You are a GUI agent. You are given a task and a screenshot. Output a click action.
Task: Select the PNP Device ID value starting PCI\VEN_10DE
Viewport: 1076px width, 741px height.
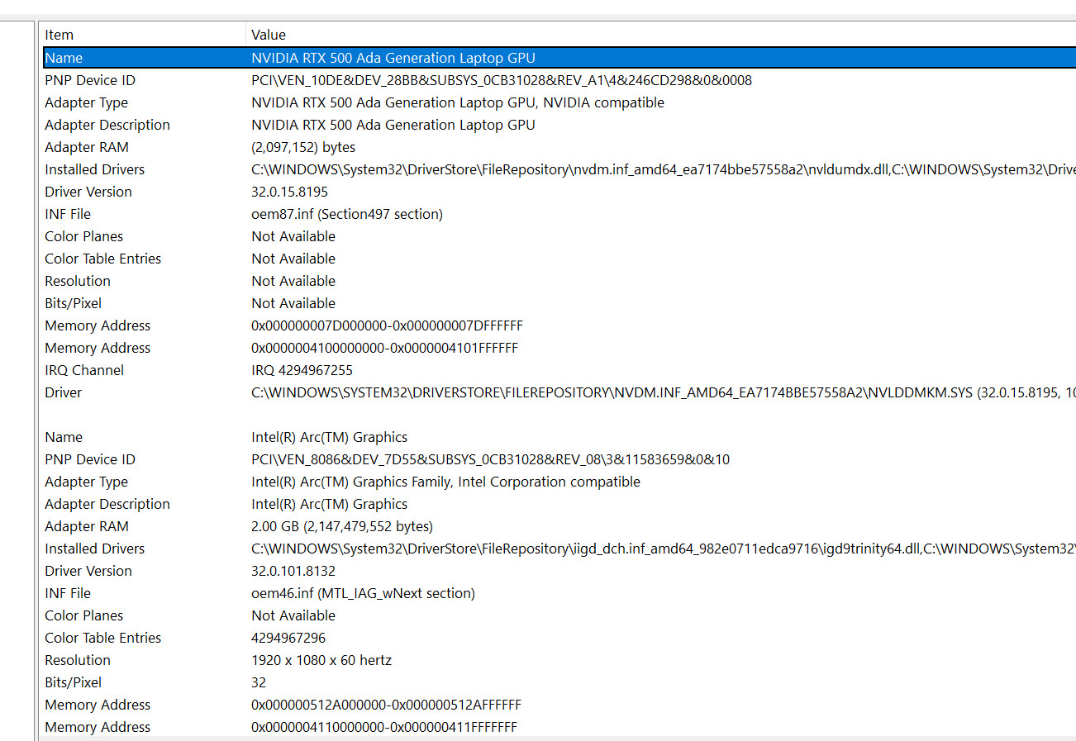[x=502, y=80]
